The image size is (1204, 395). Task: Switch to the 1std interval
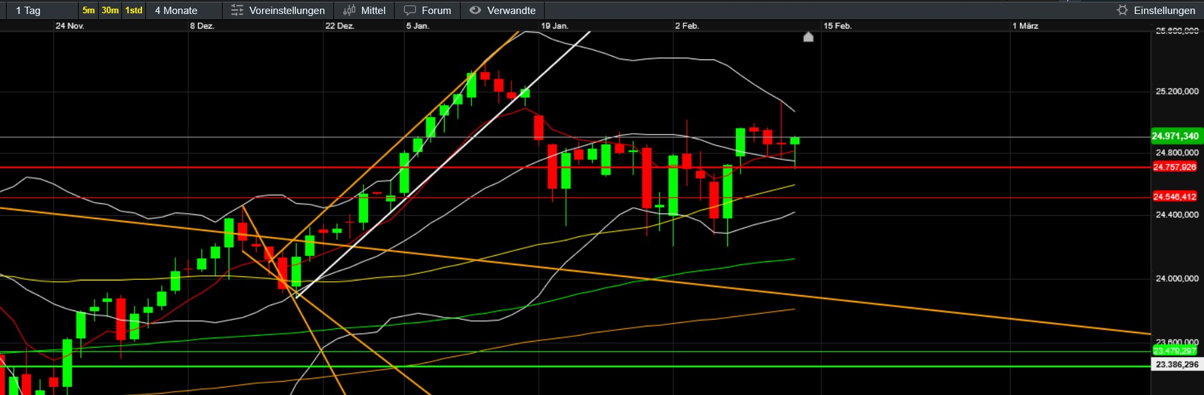134,10
